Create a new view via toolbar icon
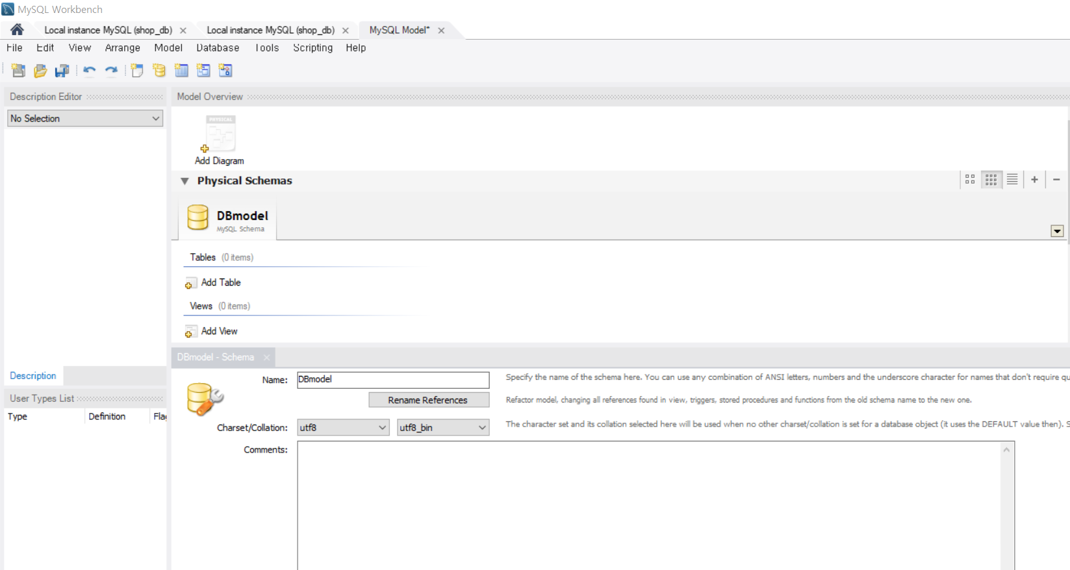This screenshot has width=1070, height=570. pos(203,71)
